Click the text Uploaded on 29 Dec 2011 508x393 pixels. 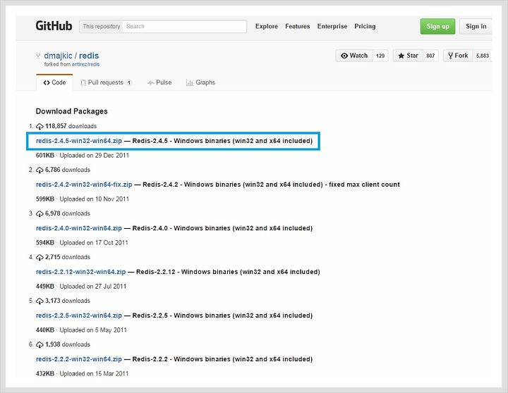click(x=95, y=155)
